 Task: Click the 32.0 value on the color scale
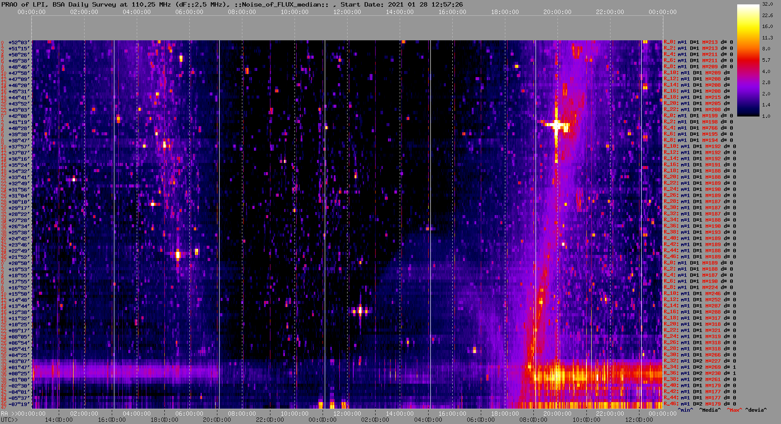pyautogui.click(x=767, y=4)
